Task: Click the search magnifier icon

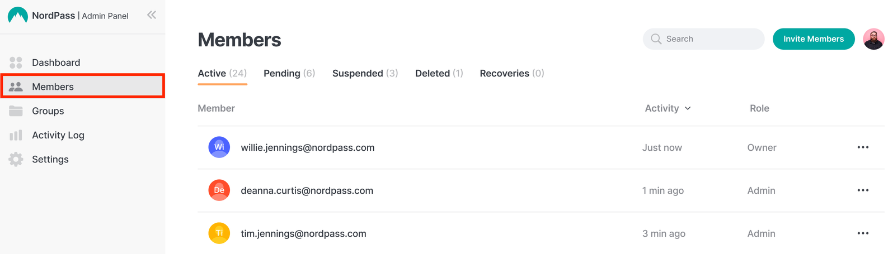Action: [656, 39]
